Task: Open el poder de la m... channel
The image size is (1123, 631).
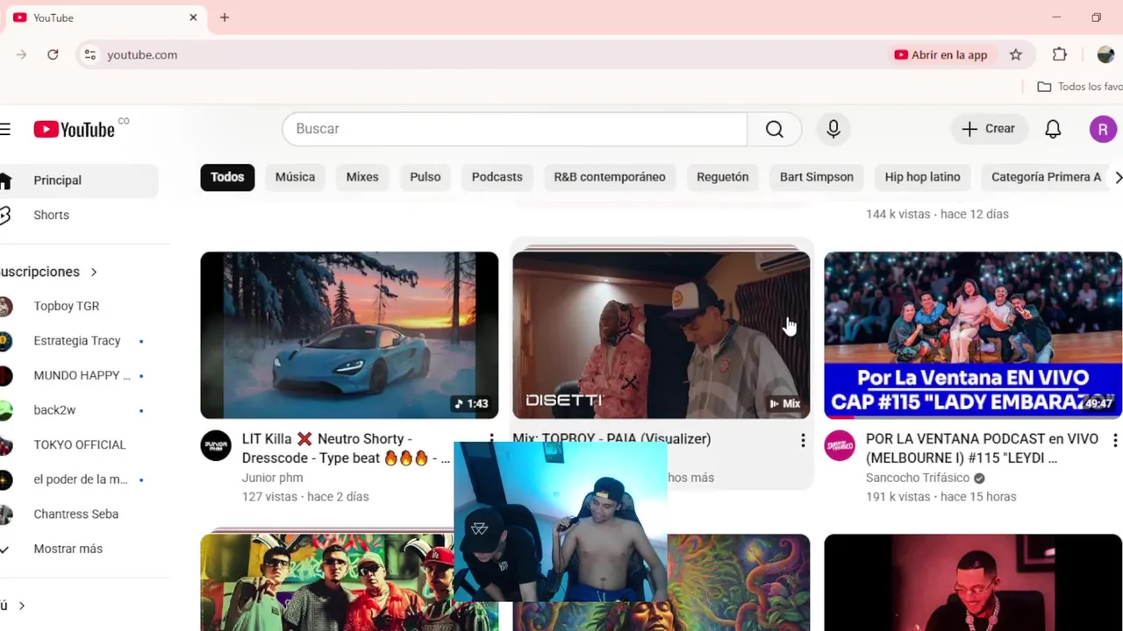Action: 79,479
